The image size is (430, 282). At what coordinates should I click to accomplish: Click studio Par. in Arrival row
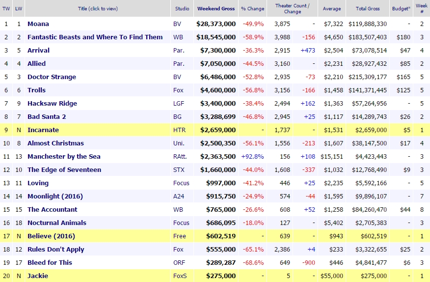click(x=179, y=50)
